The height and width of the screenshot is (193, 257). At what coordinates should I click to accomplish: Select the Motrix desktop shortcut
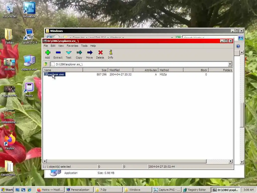click(x=29, y=90)
